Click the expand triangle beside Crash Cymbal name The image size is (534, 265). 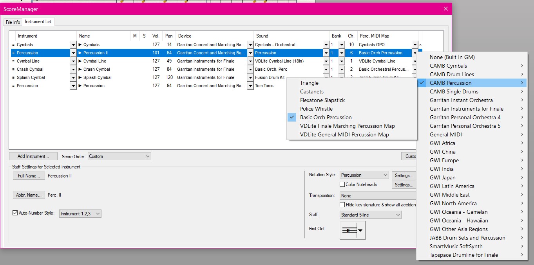tap(80, 70)
